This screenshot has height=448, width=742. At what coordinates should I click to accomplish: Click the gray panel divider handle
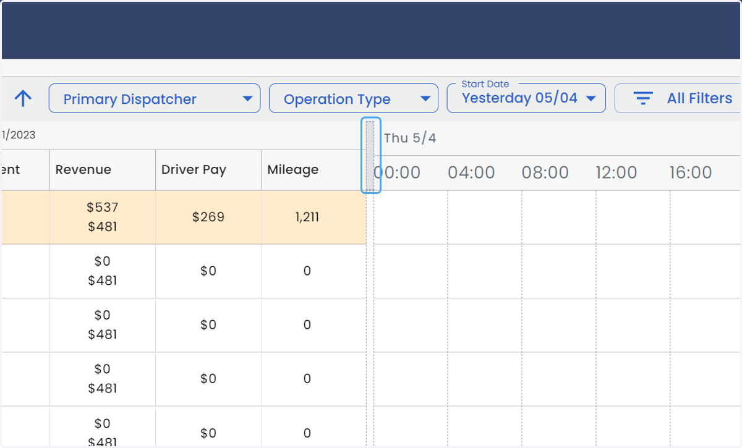pyautogui.click(x=370, y=155)
